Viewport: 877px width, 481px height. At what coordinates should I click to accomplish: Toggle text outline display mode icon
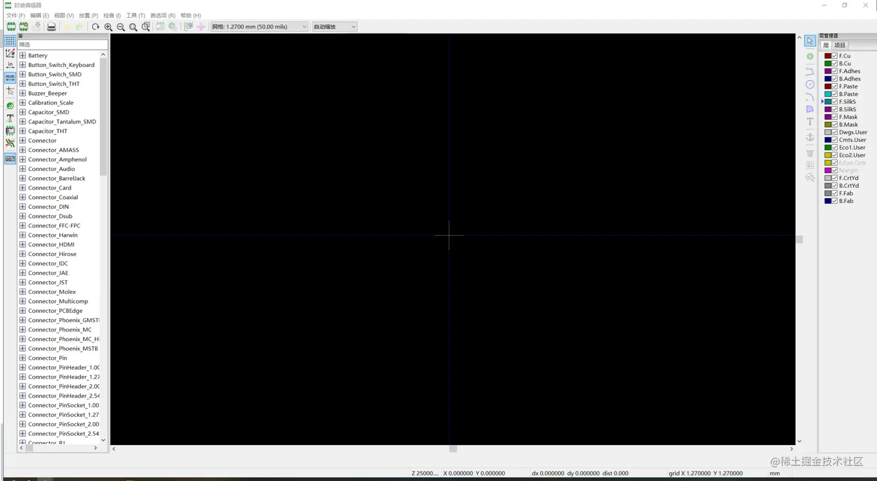click(x=10, y=118)
